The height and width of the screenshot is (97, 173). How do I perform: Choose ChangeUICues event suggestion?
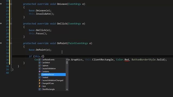coord(48,83)
